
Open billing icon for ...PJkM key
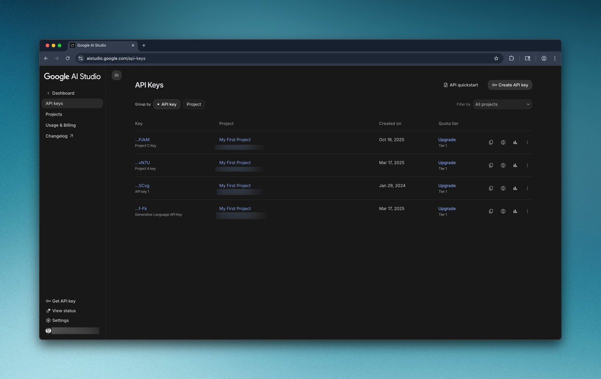pos(503,142)
